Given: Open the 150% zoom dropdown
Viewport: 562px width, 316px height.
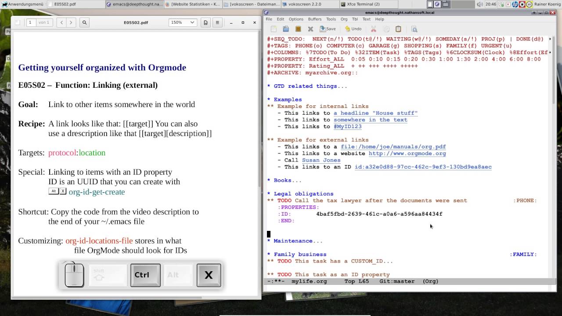Looking at the screenshot, I should click(x=183, y=22).
